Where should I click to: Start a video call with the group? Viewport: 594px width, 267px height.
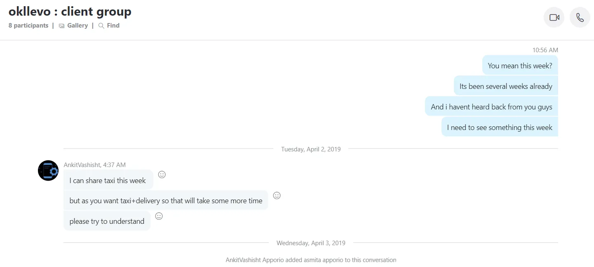pos(554,18)
